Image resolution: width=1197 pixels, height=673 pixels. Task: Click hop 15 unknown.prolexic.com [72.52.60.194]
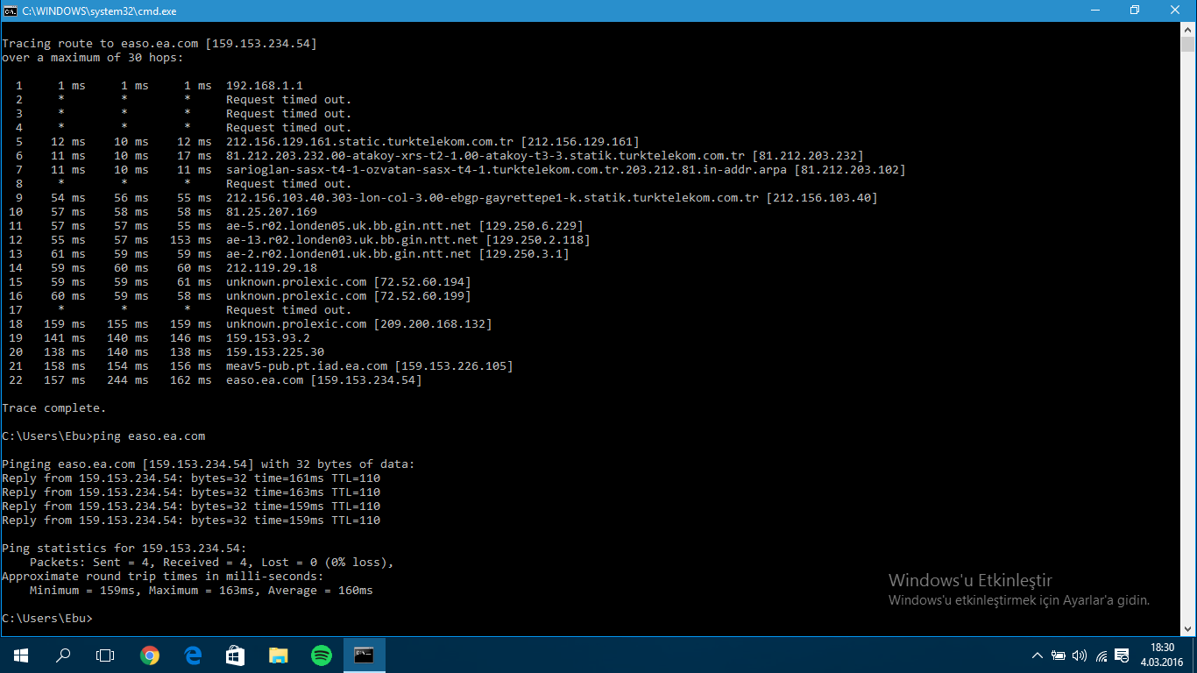click(x=349, y=282)
